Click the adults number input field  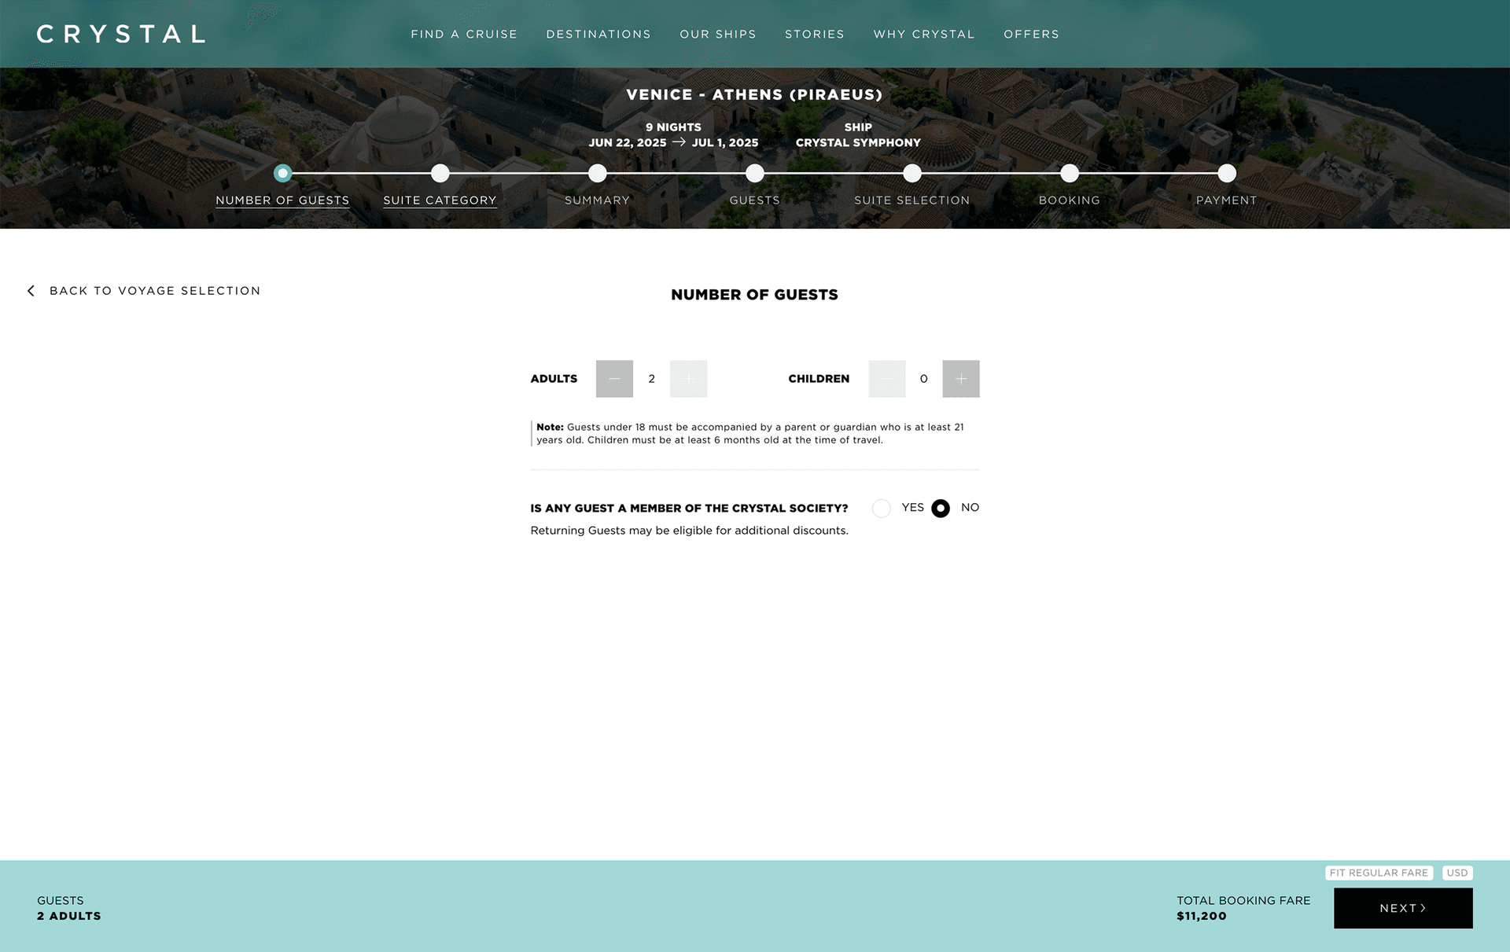650,378
